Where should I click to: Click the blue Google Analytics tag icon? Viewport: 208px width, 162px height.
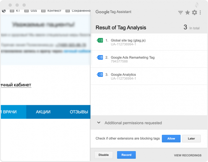[100, 74]
